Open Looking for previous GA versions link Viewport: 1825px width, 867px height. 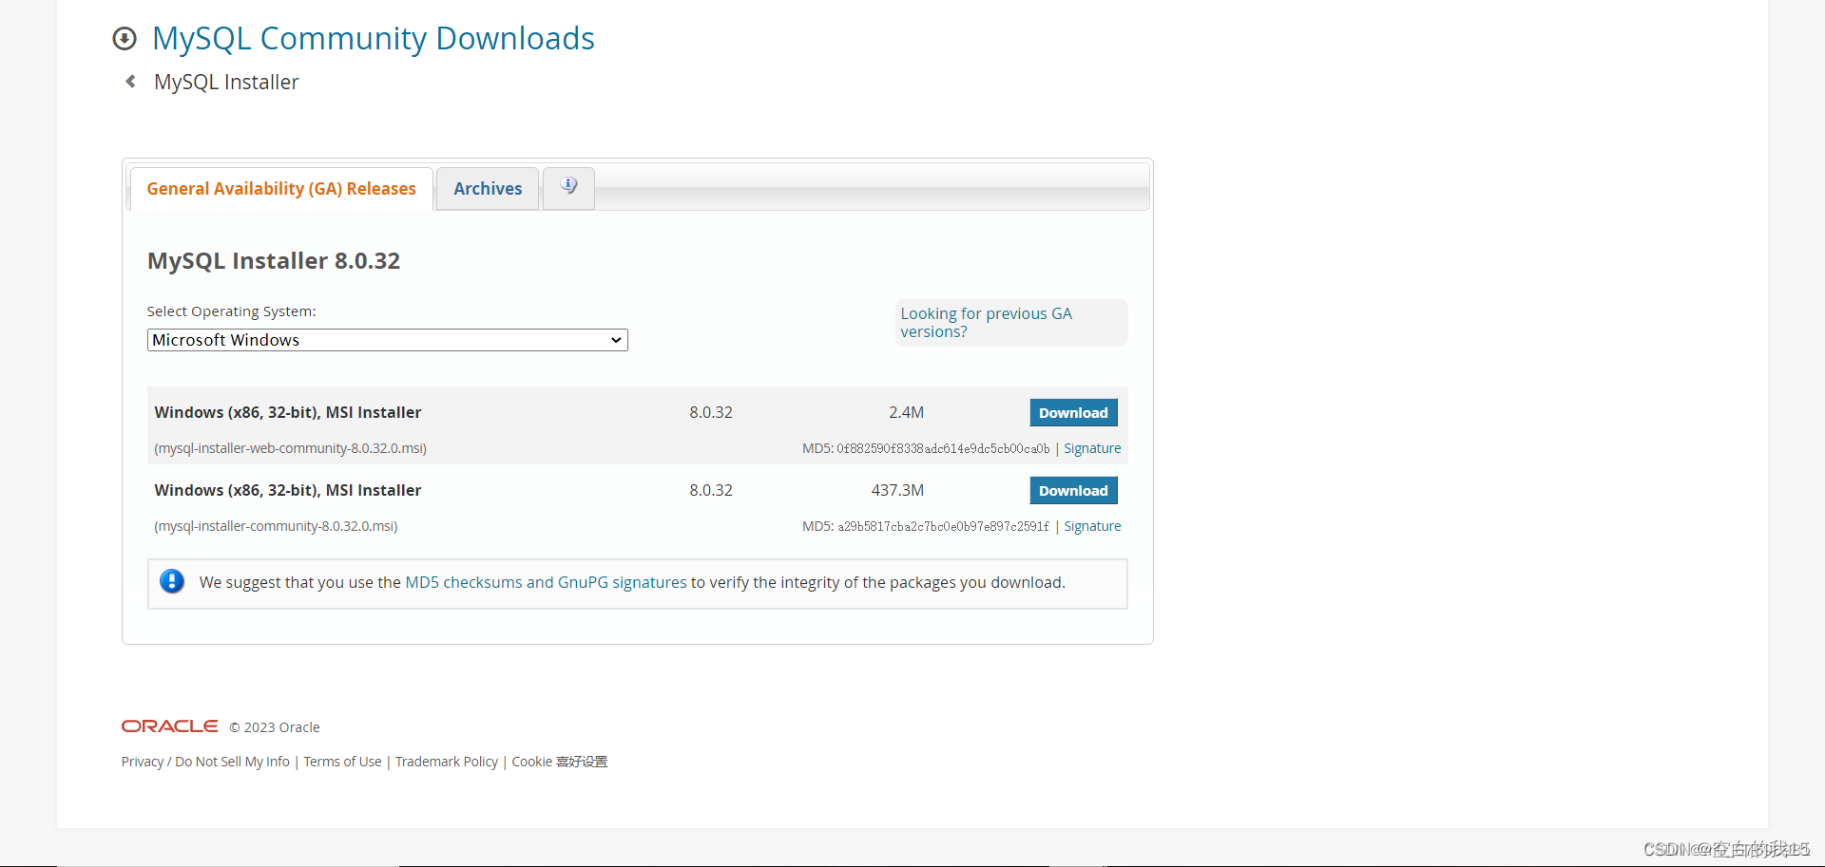tap(986, 323)
